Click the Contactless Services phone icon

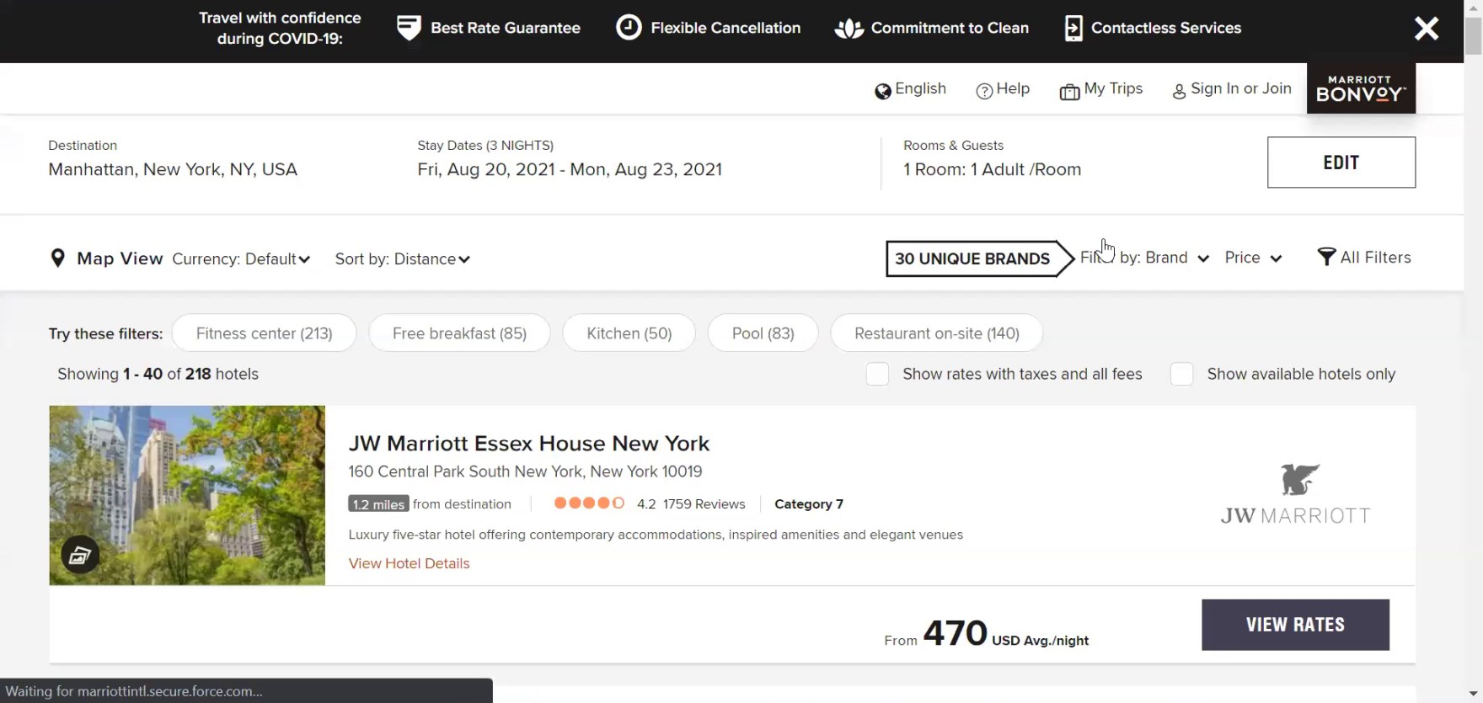click(x=1073, y=29)
